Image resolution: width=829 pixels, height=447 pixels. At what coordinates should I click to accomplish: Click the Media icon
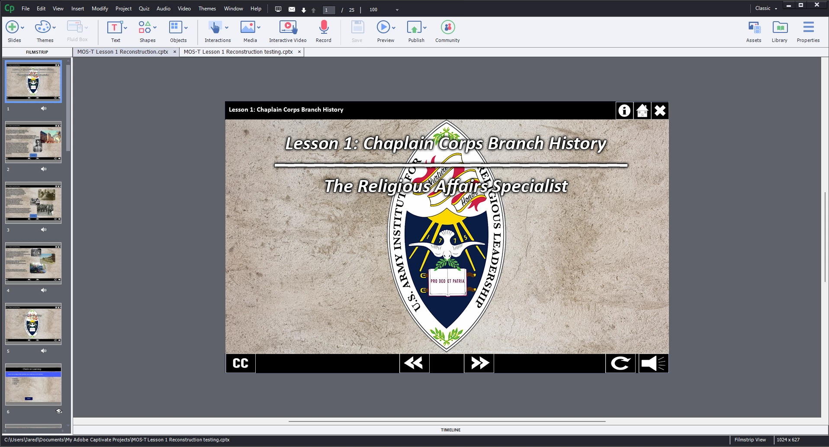pos(247,27)
